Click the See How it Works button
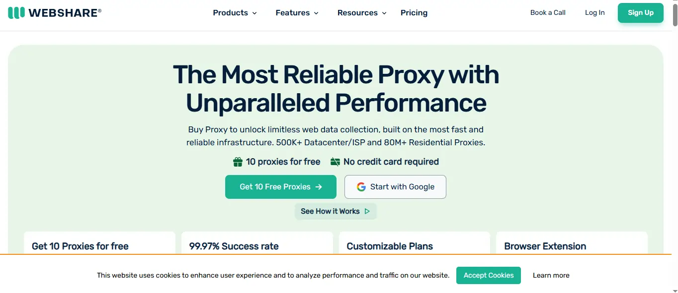678x293 pixels. (x=330, y=211)
